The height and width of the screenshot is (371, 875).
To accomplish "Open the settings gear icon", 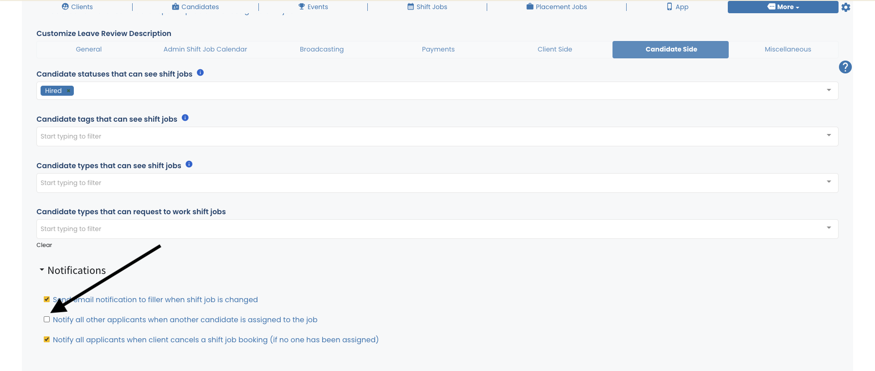I will tap(846, 7).
